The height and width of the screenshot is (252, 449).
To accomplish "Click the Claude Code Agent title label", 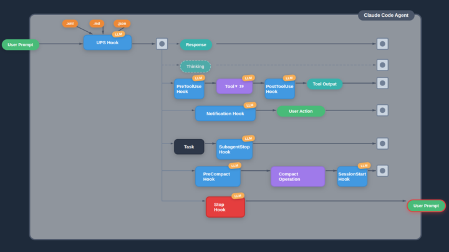I will (x=386, y=15).
